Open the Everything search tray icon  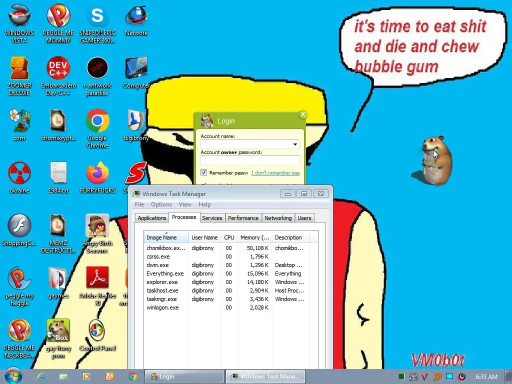[437, 377]
